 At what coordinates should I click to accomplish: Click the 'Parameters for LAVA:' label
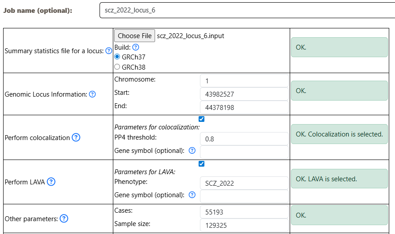[145, 172]
